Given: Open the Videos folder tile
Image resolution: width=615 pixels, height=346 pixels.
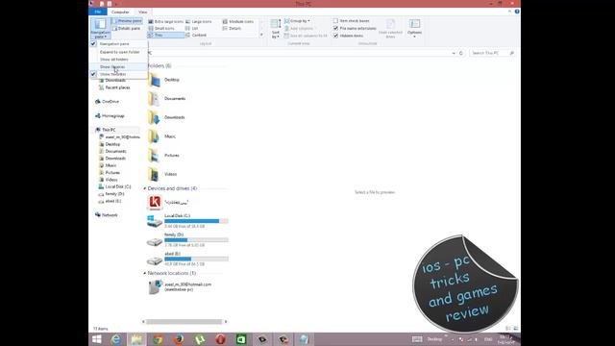Looking at the screenshot, I should [x=162, y=174].
